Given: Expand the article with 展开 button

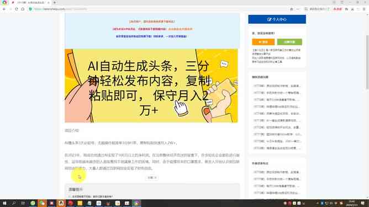Looking at the screenshot, I should (152, 178).
